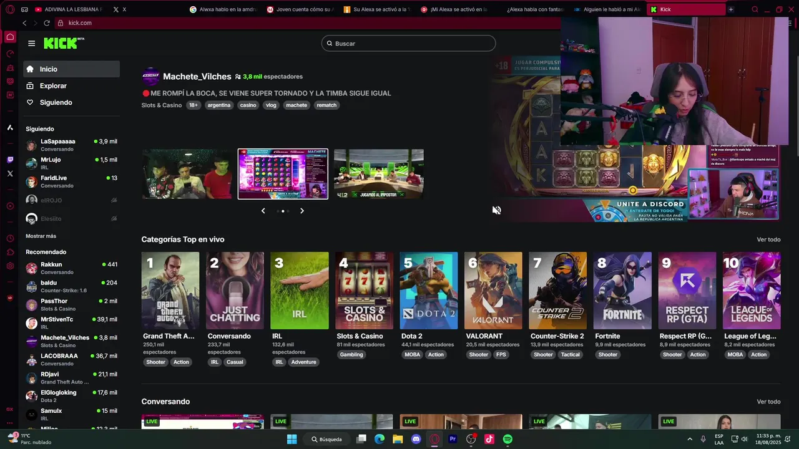Open Microsoft Edge from the taskbar
The height and width of the screenshot is (449, 799).
click(380, 439)
